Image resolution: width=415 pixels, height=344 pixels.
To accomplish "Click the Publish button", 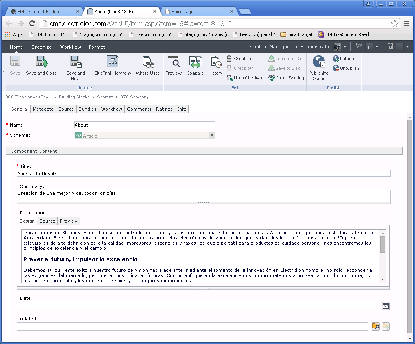I will pos(343,59).
